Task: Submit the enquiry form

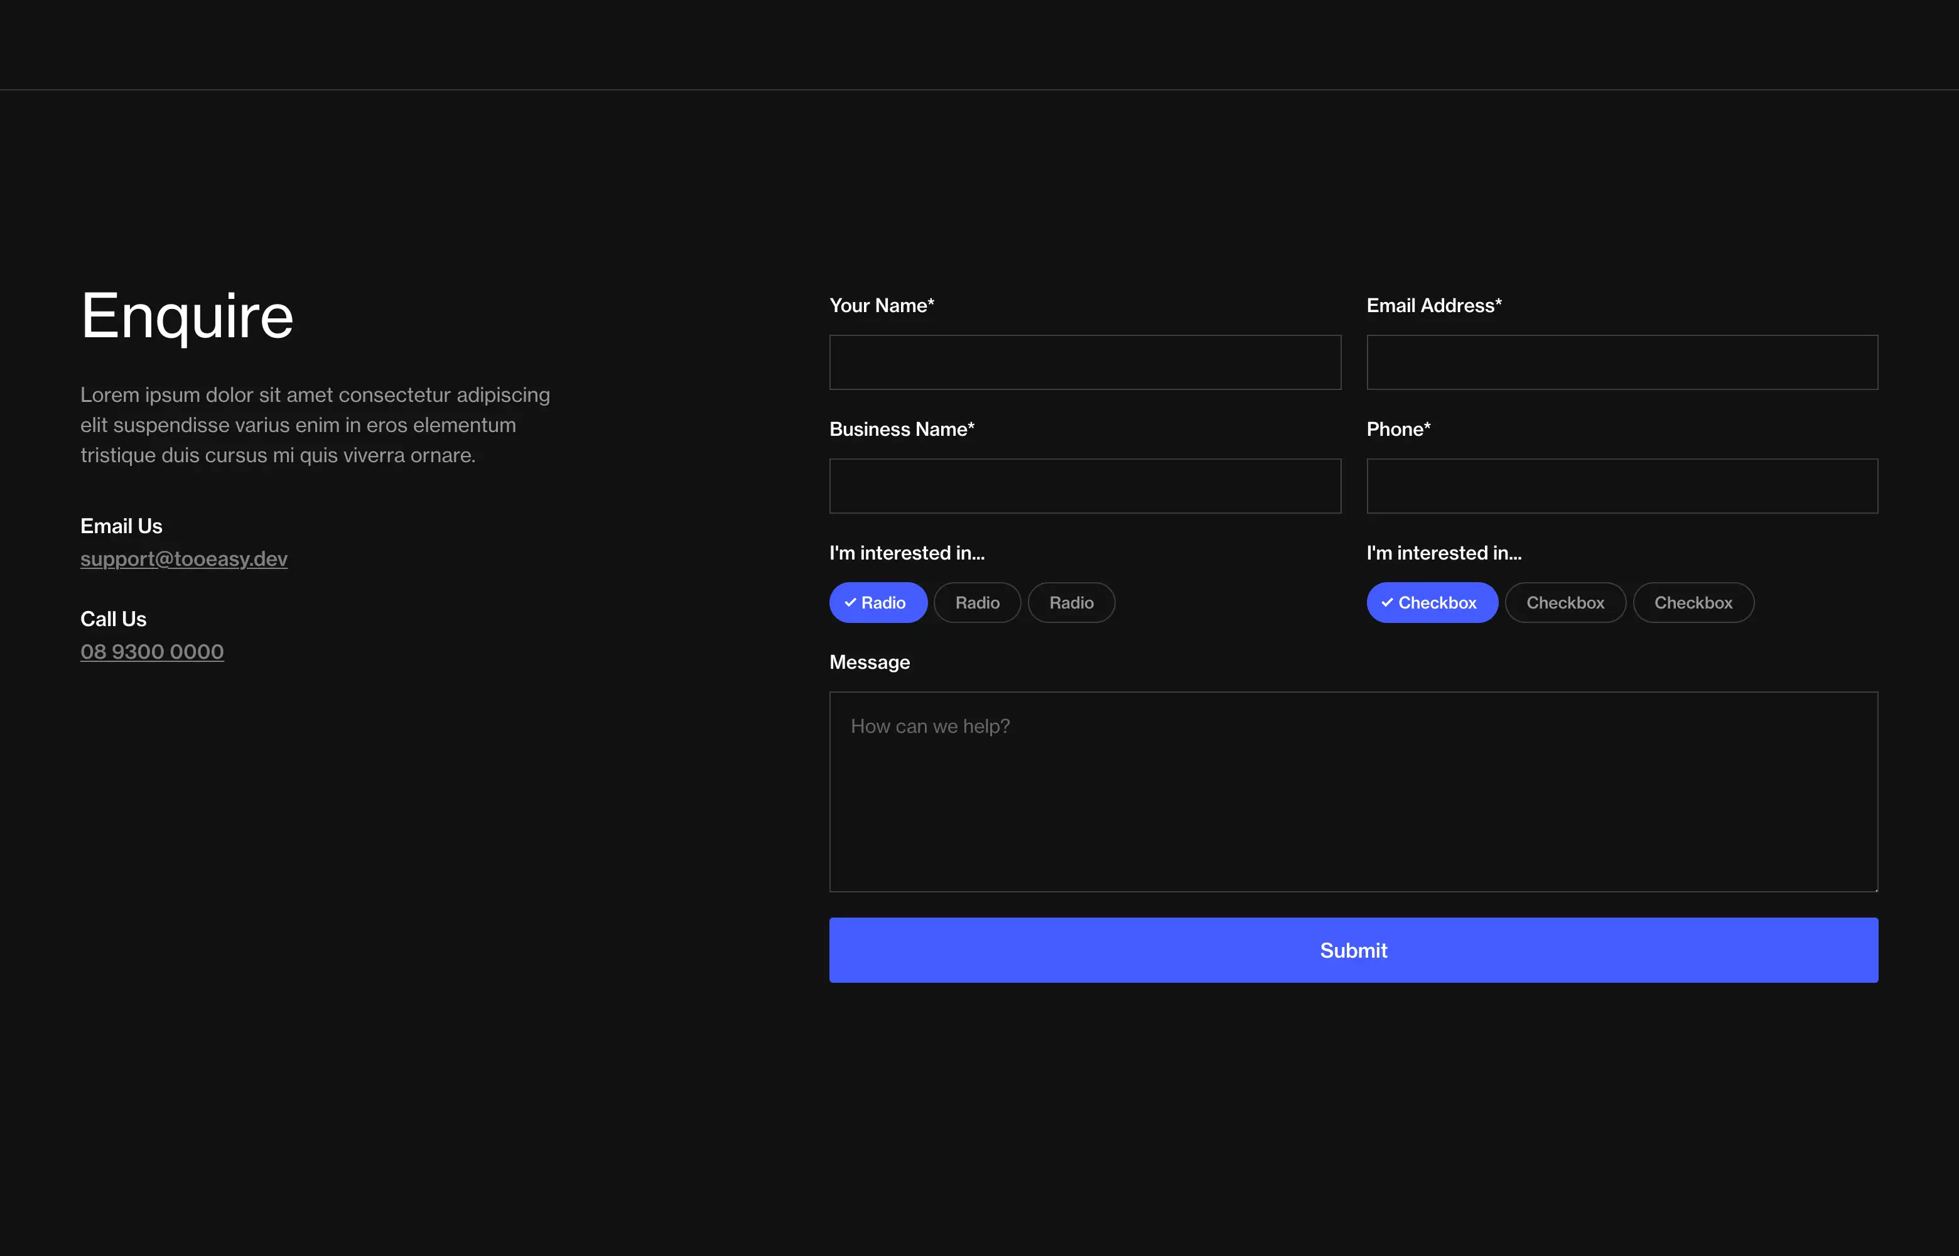Action: tap(1353, 950)
